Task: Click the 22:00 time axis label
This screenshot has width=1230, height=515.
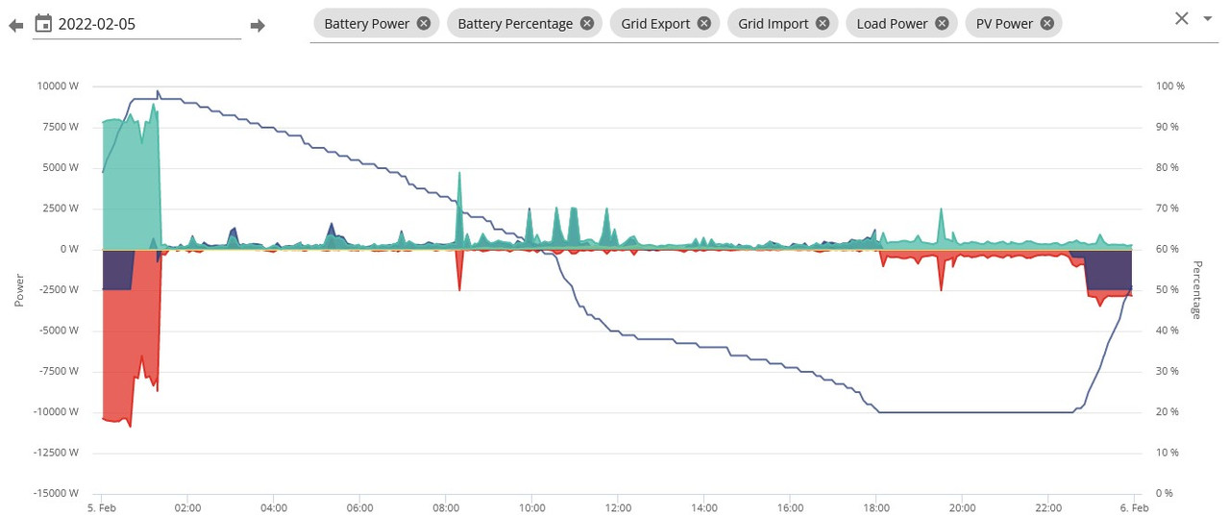Action: 1048,507
